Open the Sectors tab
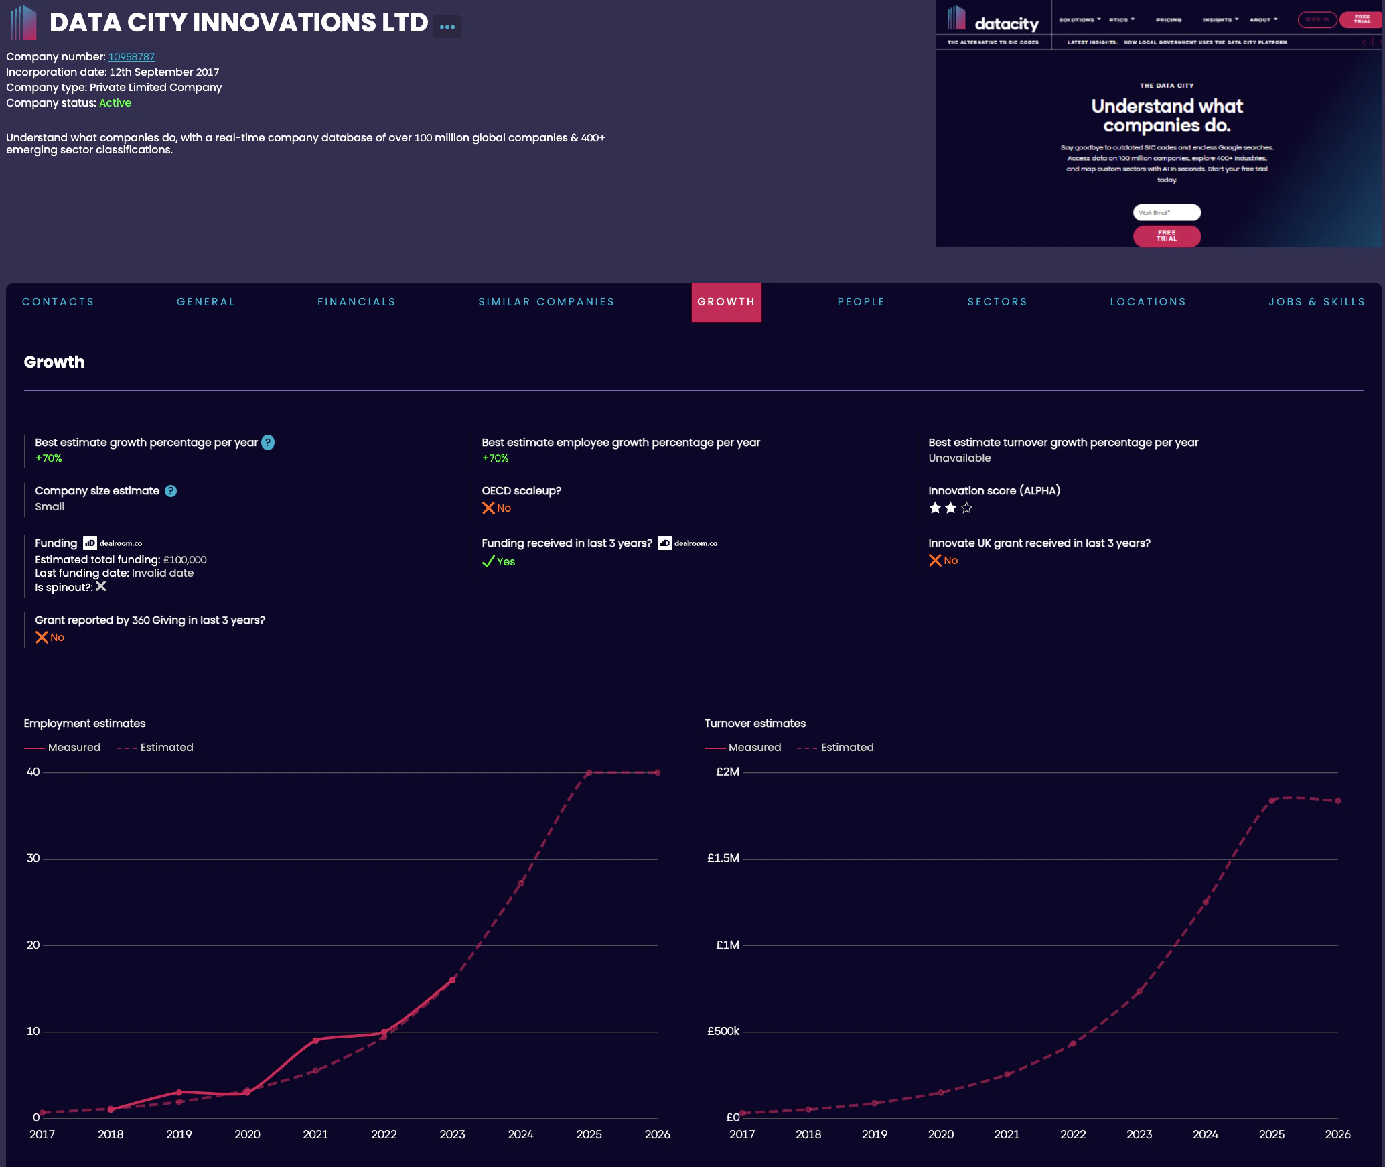1385x1167 pixels. click(x=998, y=302)
